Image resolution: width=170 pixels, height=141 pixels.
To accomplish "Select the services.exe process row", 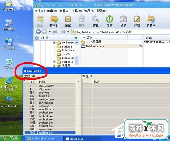I will [x=50, y=103].
